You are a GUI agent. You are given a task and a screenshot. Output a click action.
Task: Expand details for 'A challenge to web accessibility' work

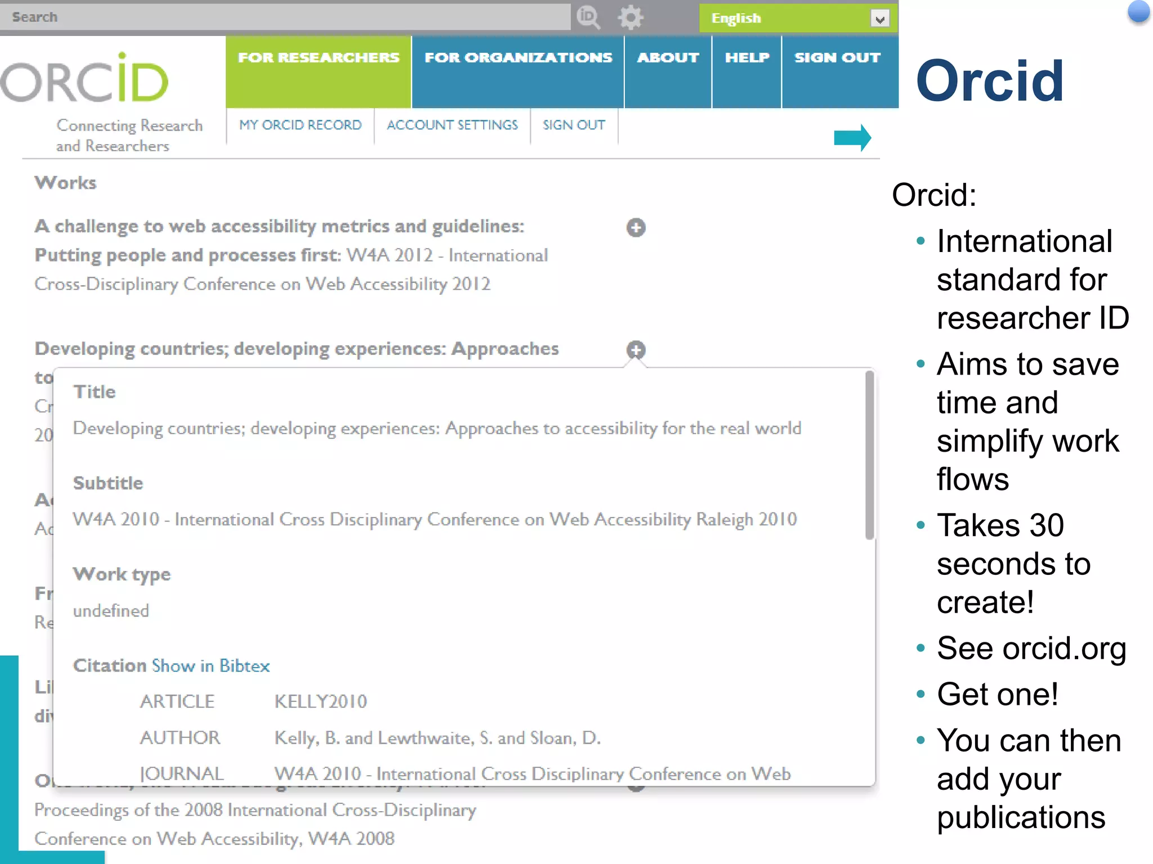click(x=636, y=228)
